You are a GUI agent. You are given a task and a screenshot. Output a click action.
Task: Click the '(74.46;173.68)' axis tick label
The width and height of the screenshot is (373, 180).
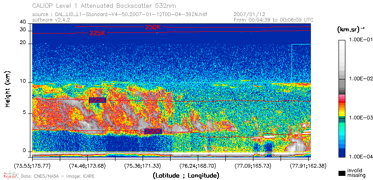click(x=87, y=165)
